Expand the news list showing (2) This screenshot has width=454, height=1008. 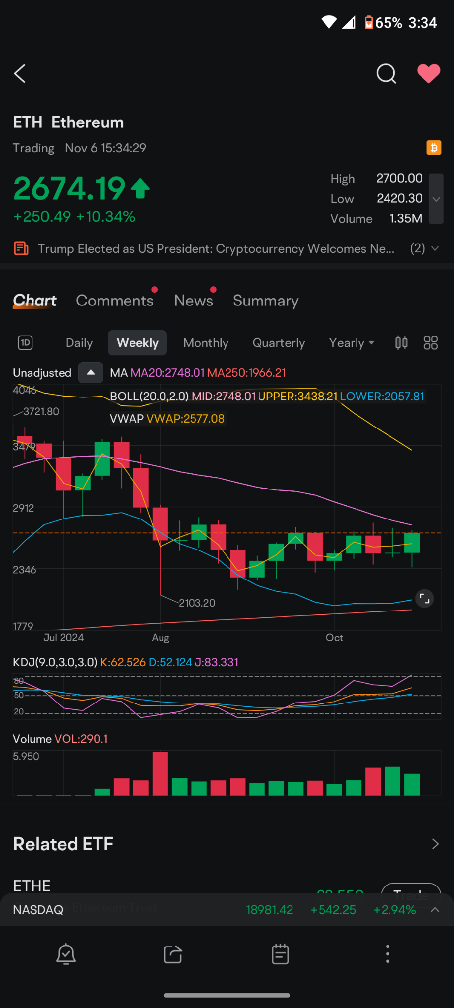(424, 248)
